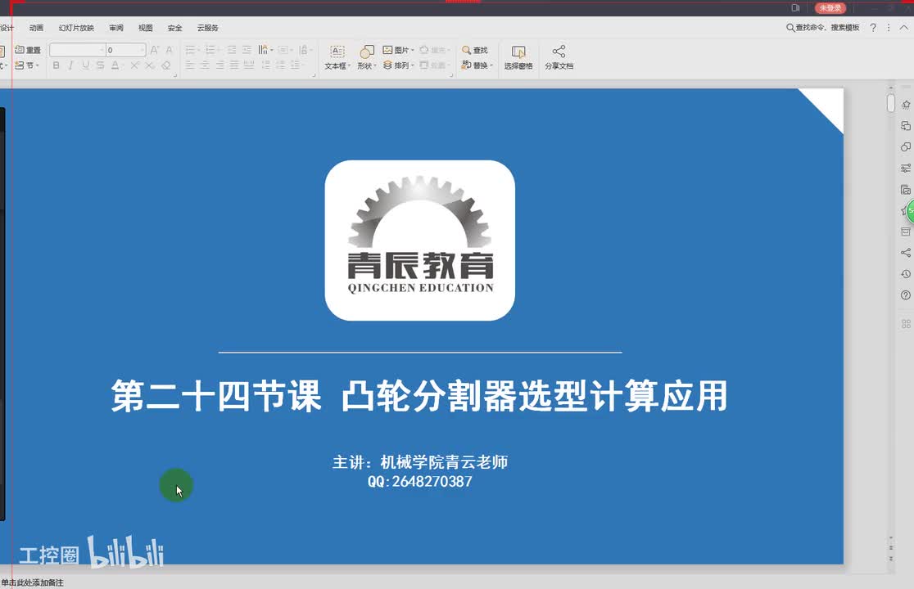
Task: Expand the 图片 dropdown arrow
Action: [412, 50]
